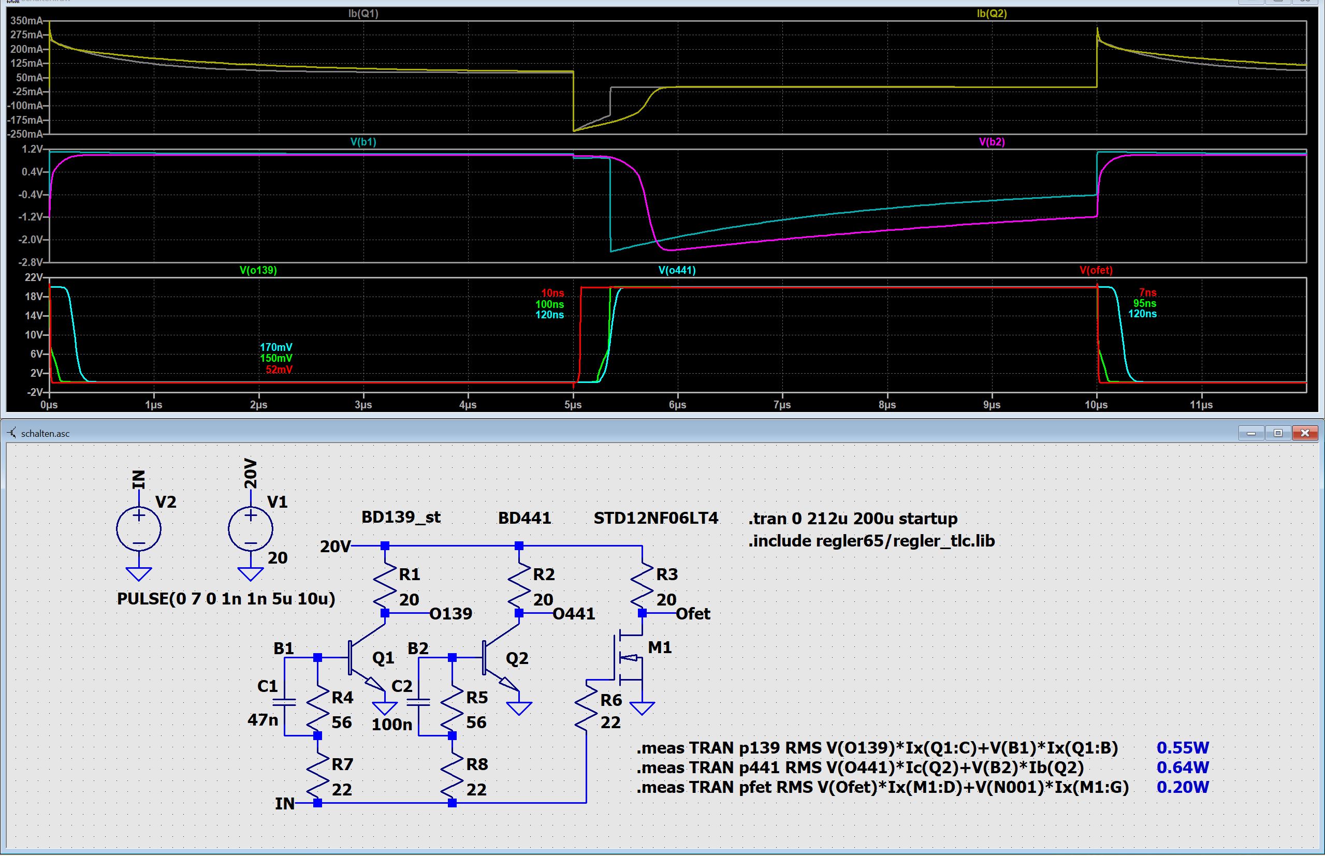Click the PULSE source value text
The image size is (1325, 856).
pyautogui.click(x=226, y=599)
